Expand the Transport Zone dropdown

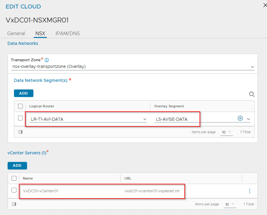pyautogui.click(x=252, y=67)
